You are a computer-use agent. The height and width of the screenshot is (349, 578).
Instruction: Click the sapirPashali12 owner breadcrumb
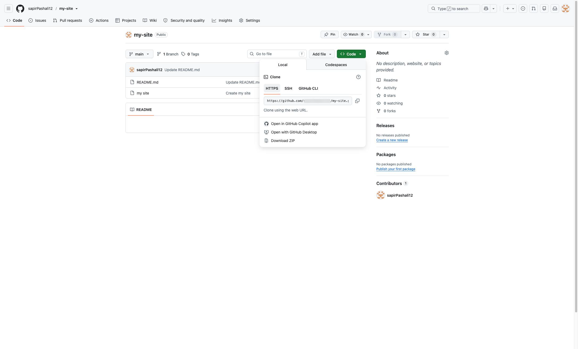[40, 8]
